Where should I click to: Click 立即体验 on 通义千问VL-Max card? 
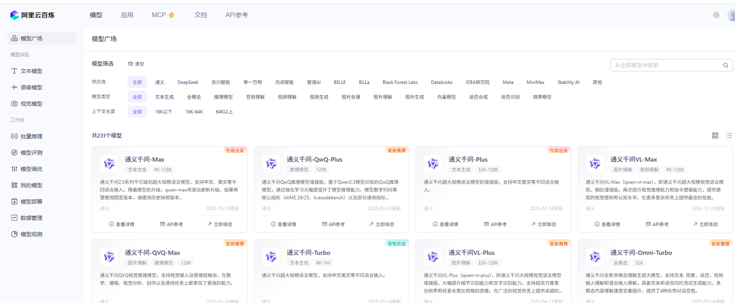click(x=705, y=224)
